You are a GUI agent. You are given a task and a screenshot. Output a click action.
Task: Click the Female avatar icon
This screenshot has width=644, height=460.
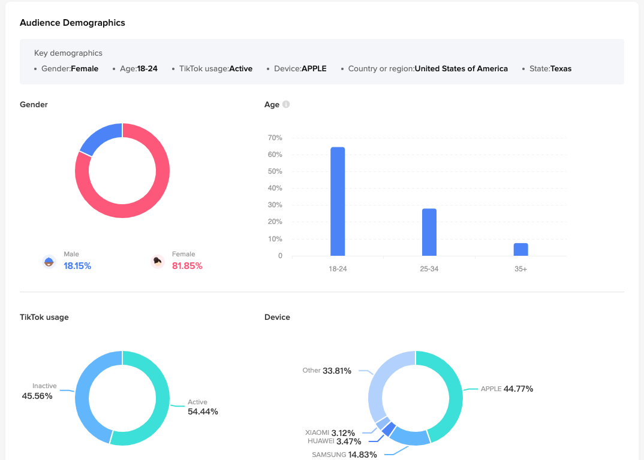coord(157,261)
